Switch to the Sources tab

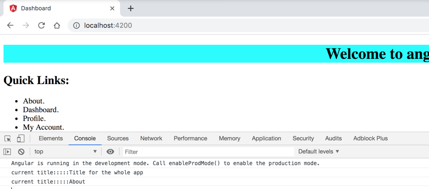pos(118,138)
